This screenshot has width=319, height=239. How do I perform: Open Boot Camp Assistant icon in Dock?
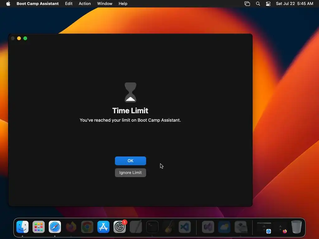pos(241,227)
